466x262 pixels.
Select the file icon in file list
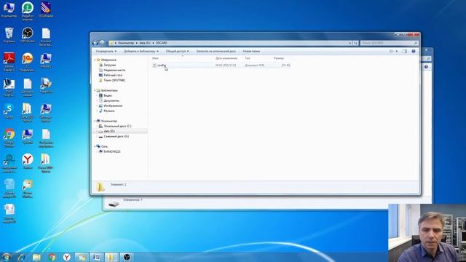[154, 65]
